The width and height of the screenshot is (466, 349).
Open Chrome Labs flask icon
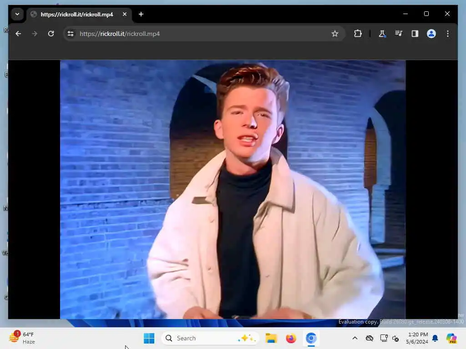coord(382,34)
